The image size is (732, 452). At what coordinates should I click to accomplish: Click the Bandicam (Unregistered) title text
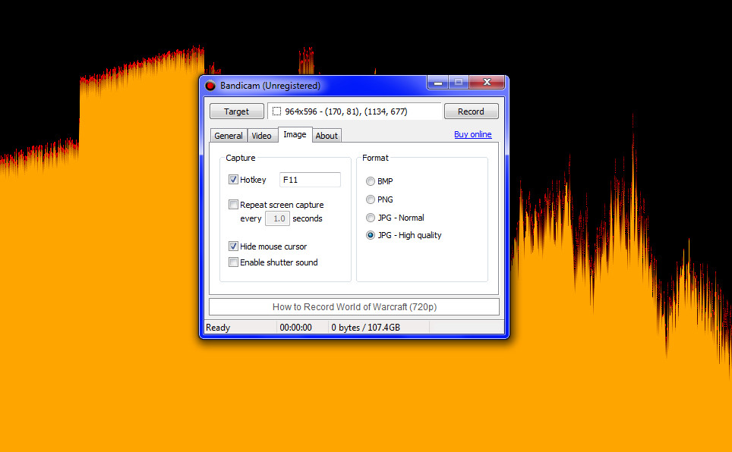(x=270, y=86)
